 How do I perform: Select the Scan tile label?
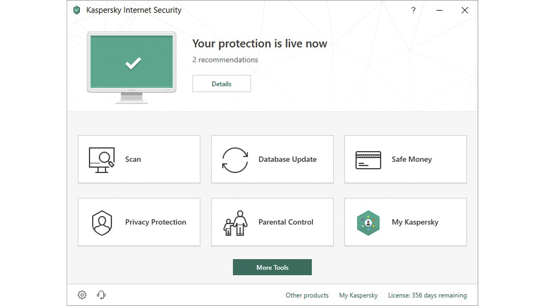133,159
